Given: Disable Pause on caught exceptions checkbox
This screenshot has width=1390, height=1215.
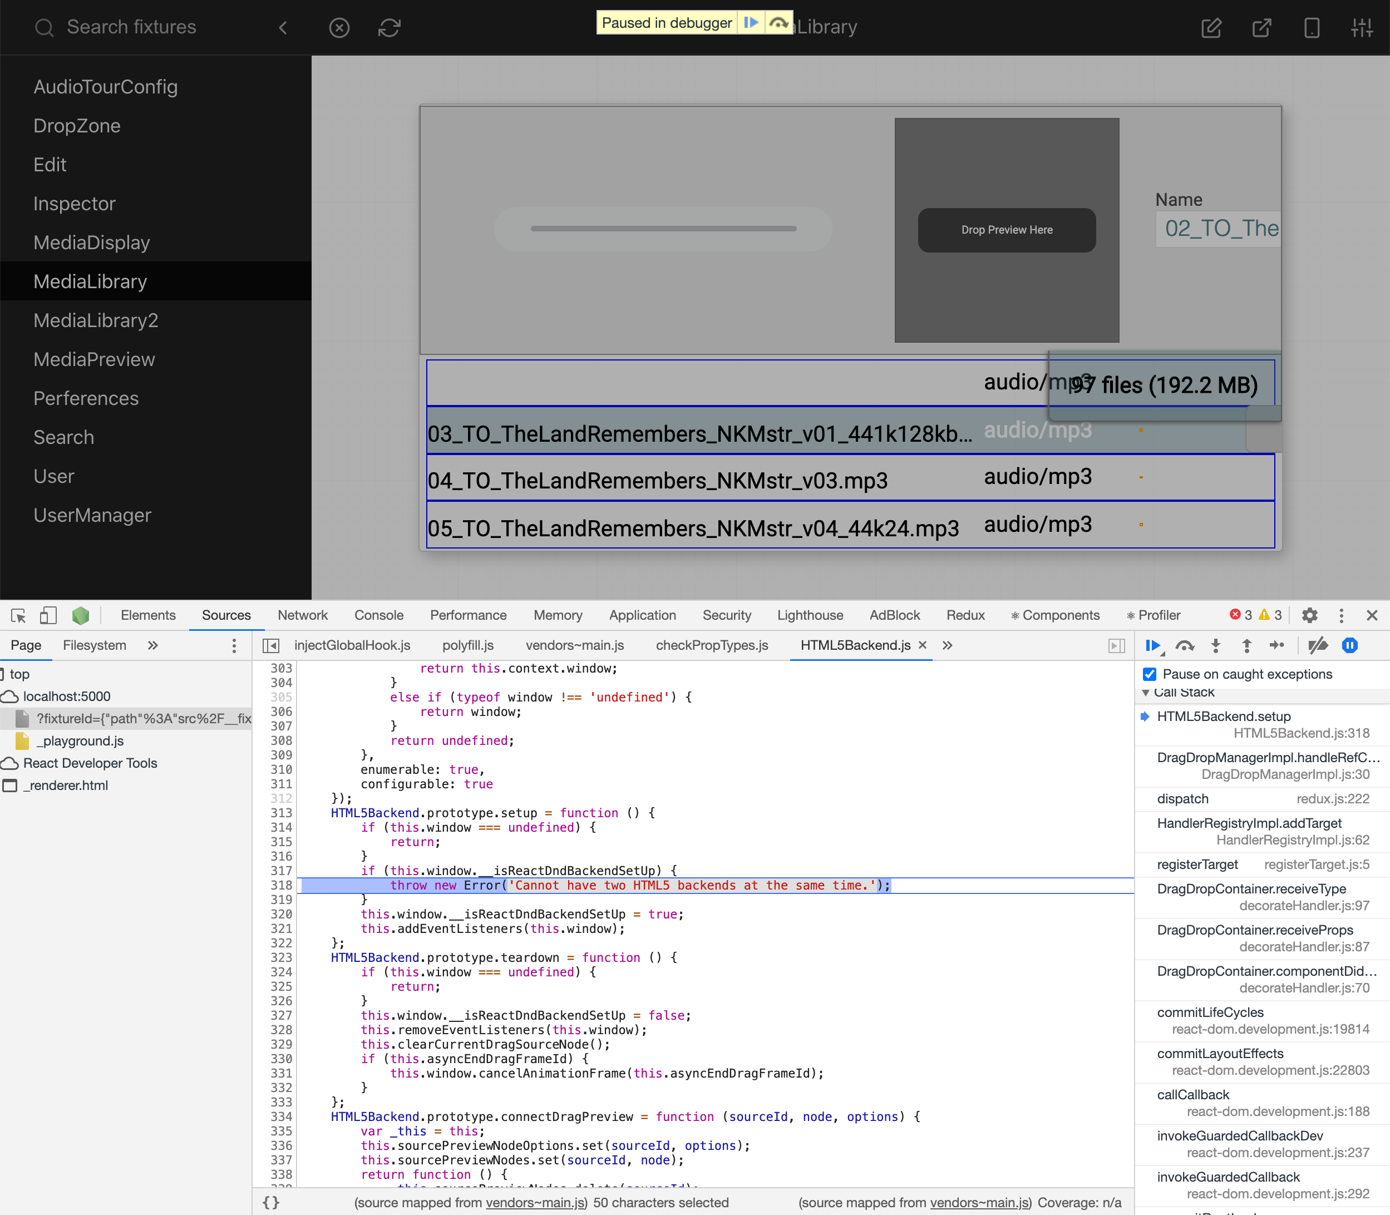Looking at the screenshot, I should [1149, 673].
